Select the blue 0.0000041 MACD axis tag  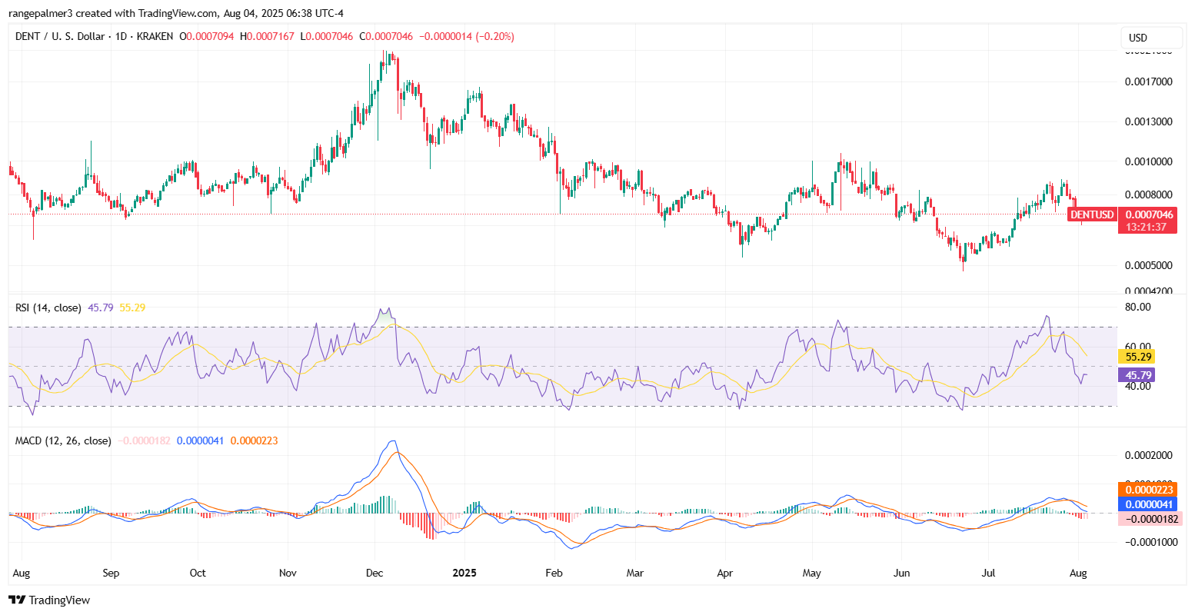(1147, 504)
